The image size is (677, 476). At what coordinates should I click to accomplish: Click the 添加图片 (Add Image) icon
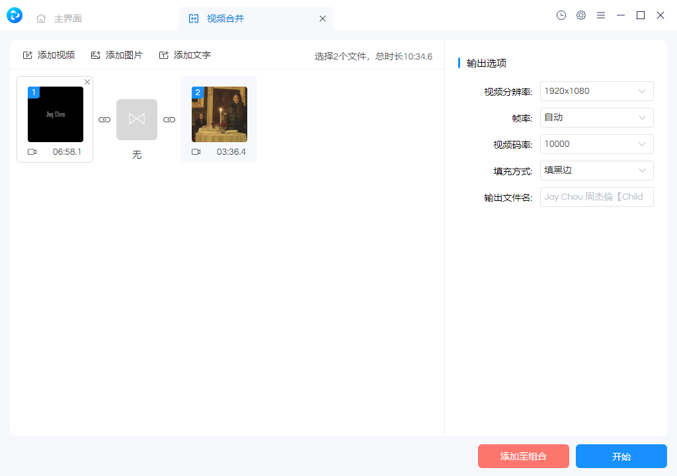coord(97,56)
